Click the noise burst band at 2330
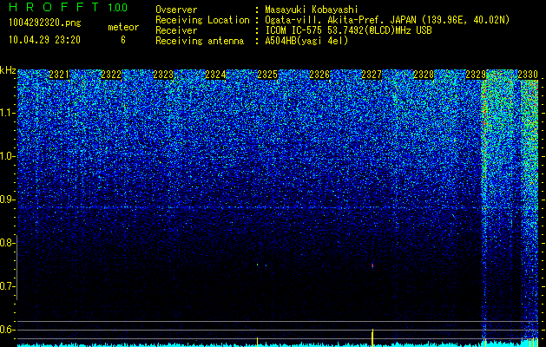 (530, 213)
